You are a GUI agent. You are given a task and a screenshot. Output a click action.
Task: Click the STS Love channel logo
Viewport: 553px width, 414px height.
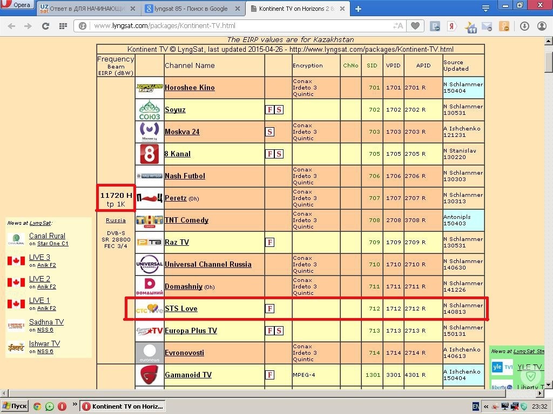coord(150,309)
